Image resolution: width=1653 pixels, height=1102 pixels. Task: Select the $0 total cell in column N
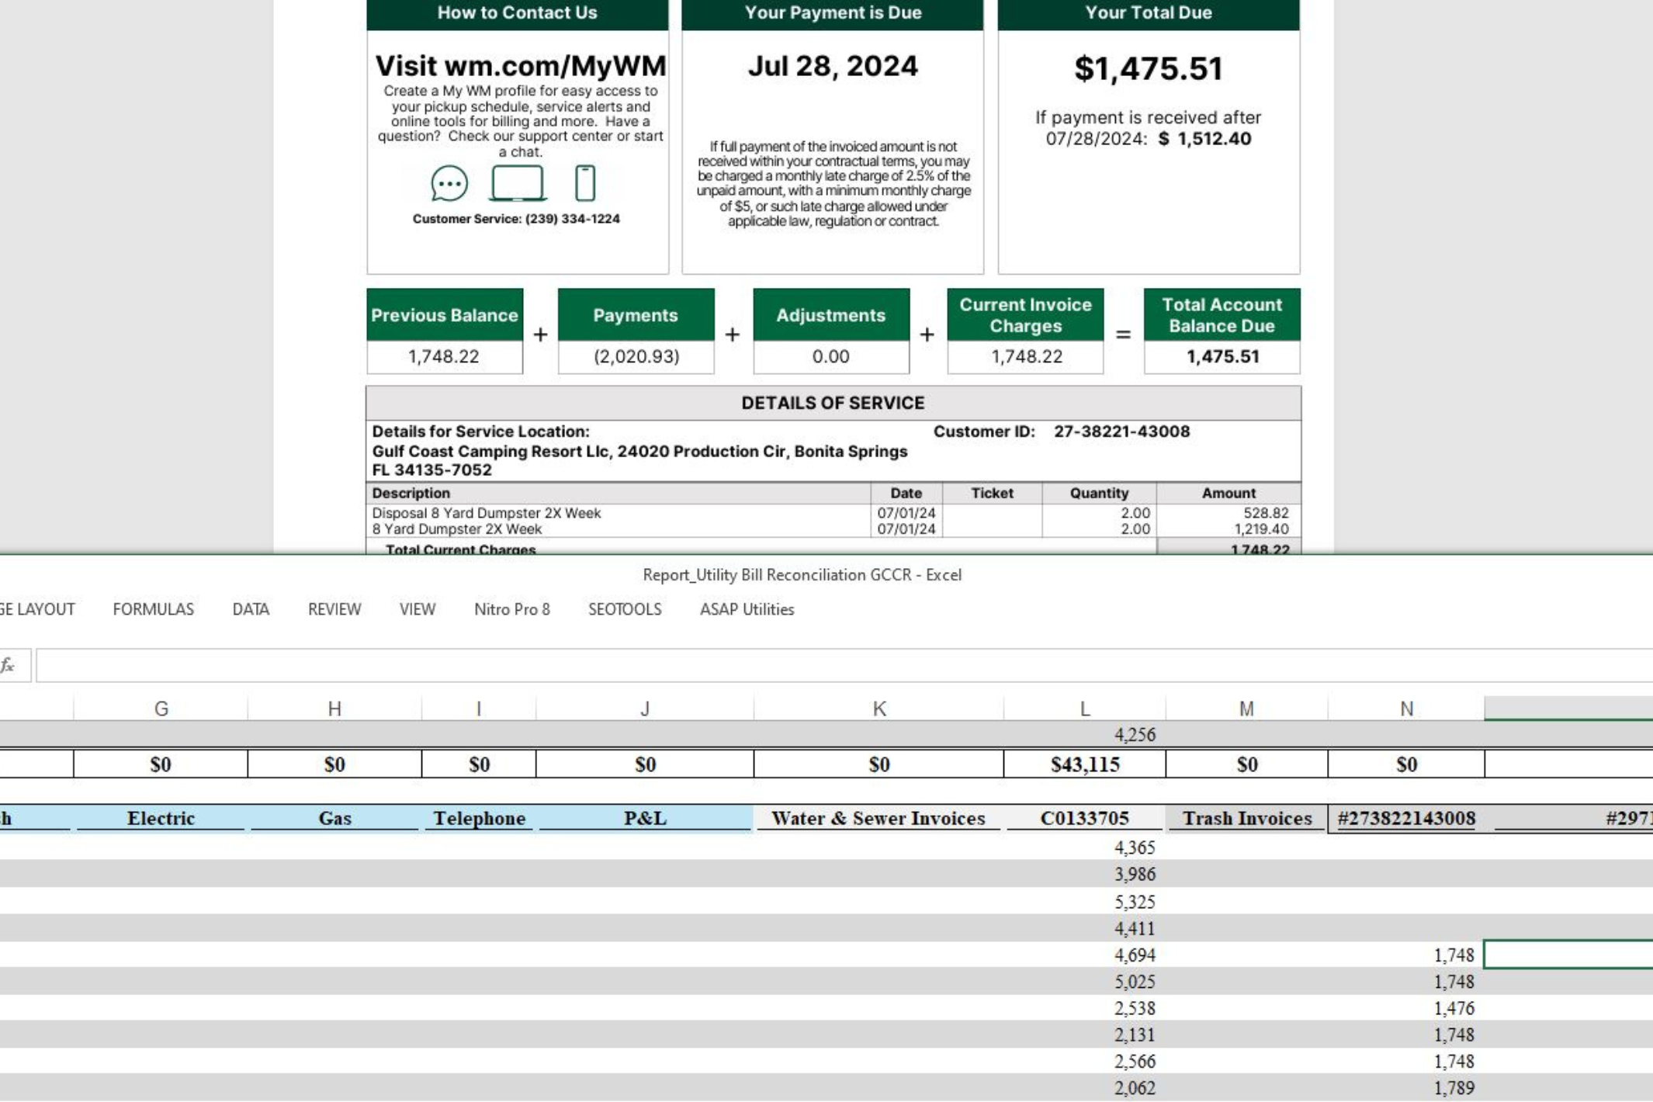(1406, 764)
